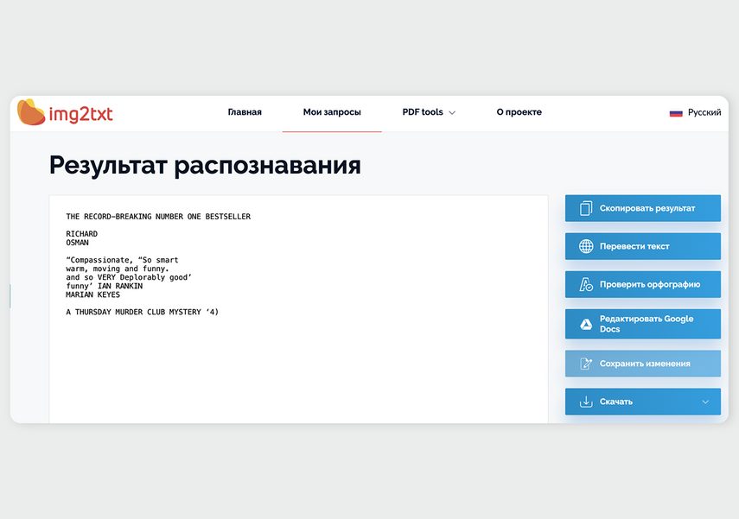Open the Мои запросы tab

[332, 112]
